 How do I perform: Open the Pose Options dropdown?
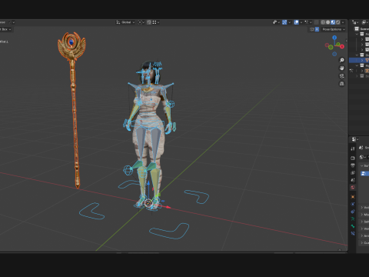334,29
